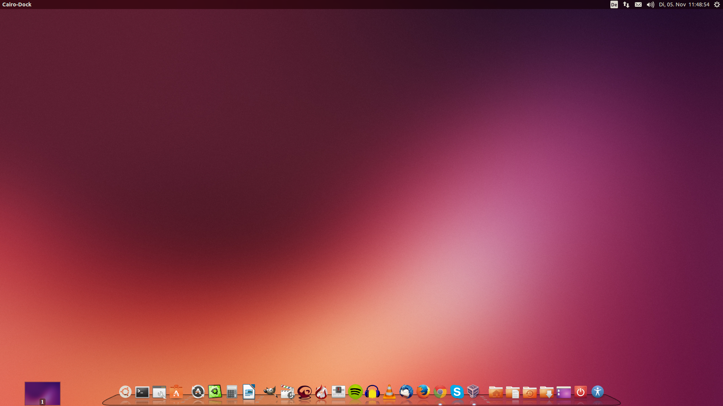This screenshot has height=406, width=723.
Task: Launch the Thunderbird mail client
Action: (x=406, y=392)
